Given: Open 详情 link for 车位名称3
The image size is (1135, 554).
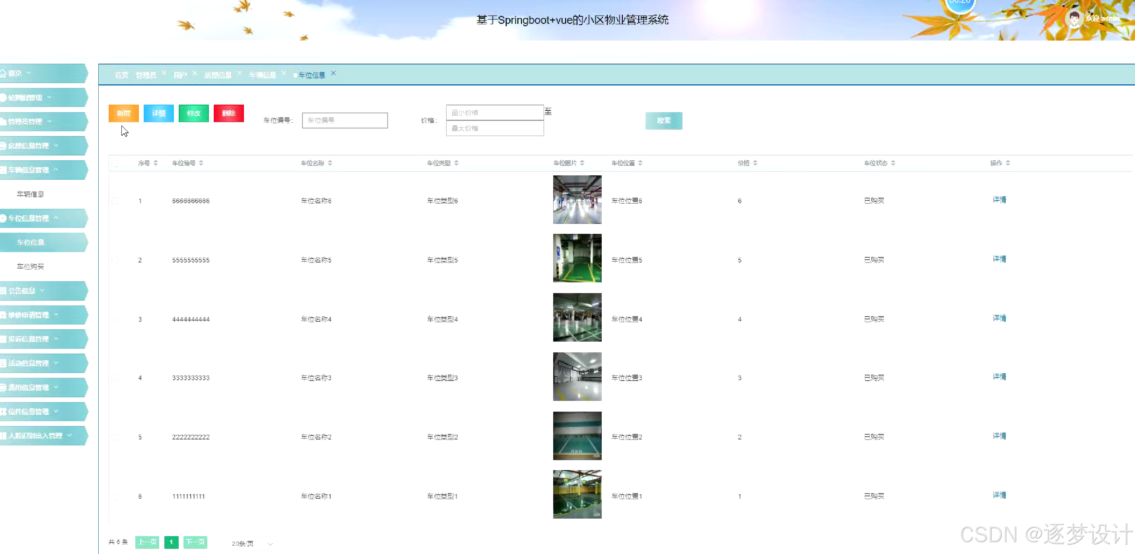Looking at the screenshot, I should pyautogui.click(x=999, y=377).
